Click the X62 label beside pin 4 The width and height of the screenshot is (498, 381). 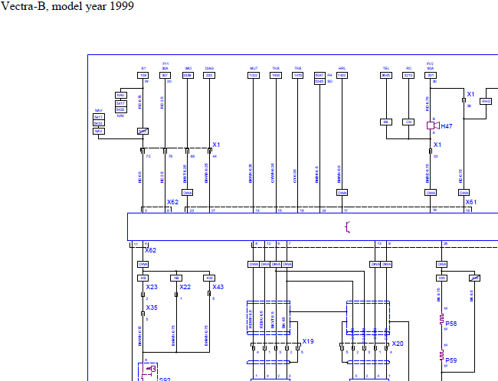pos(150,250)
